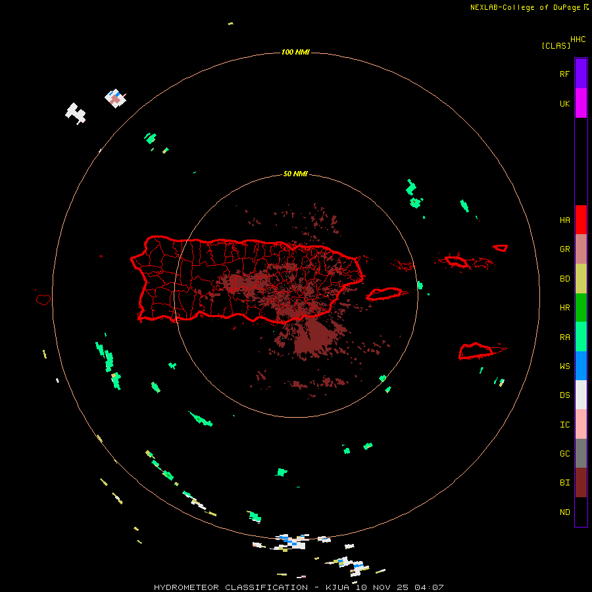592x592 pixels.
Task: Click the HA red legend swatch
Action: 581,220
